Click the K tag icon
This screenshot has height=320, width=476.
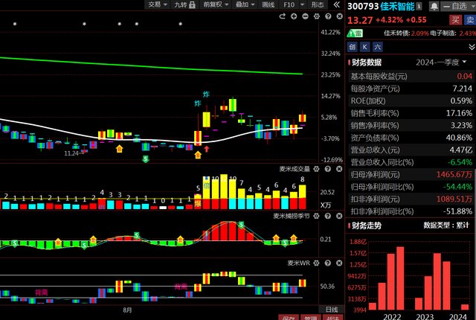point(365,47)
